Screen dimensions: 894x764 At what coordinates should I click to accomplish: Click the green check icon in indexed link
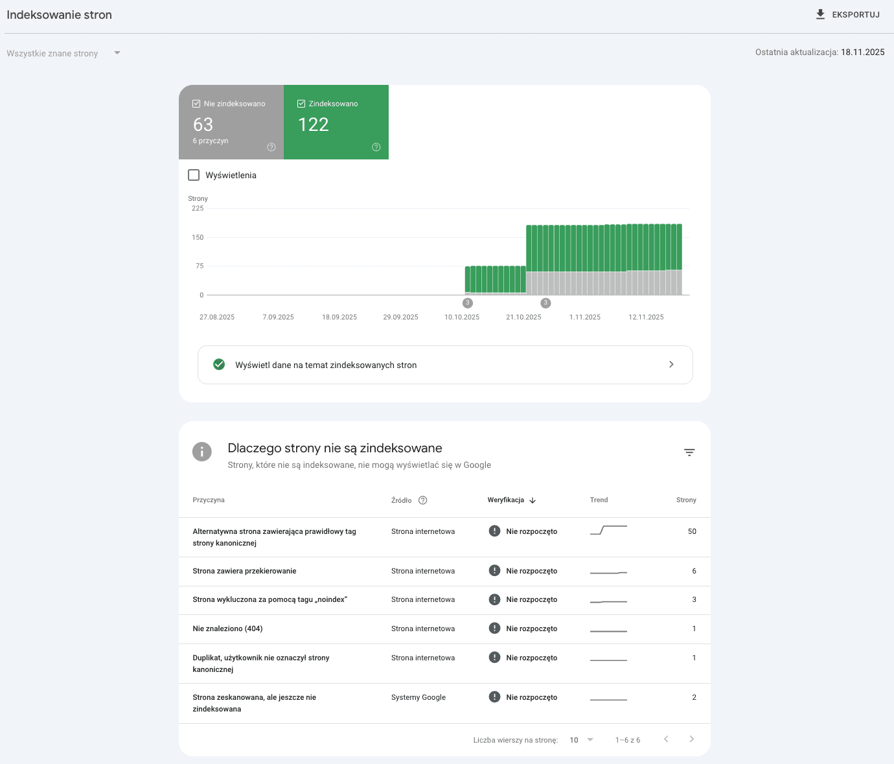coord(219,364)
